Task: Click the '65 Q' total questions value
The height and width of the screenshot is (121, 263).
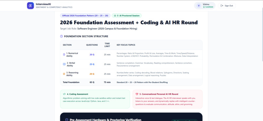Action: [92, 82]
